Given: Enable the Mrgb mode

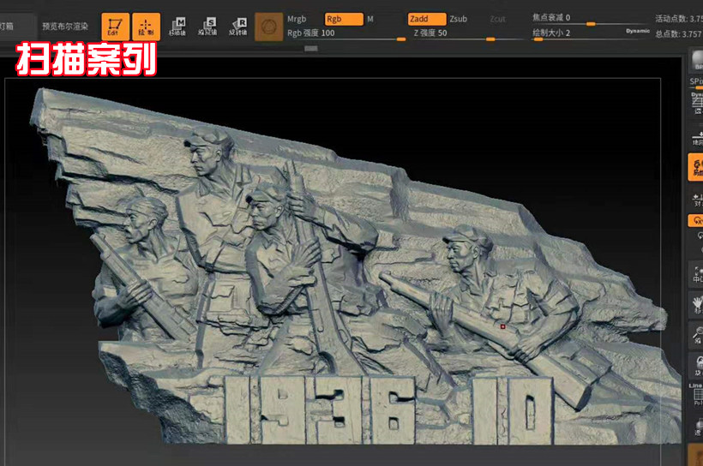Looking at the screenshot, I should pos(297,18).
